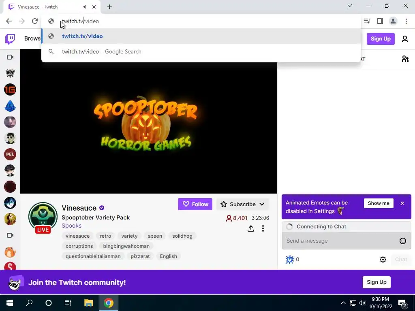Open the orange creature channel avatar

tap(10, 251)
